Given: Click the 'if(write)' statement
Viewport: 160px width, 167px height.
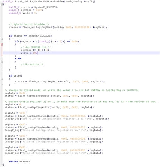Looking at the screenshot, I should tap(16, 76).
